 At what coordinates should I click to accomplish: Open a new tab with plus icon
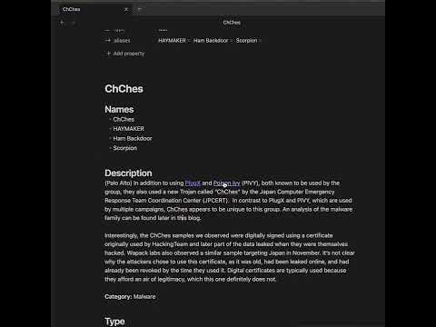point(140,9)
